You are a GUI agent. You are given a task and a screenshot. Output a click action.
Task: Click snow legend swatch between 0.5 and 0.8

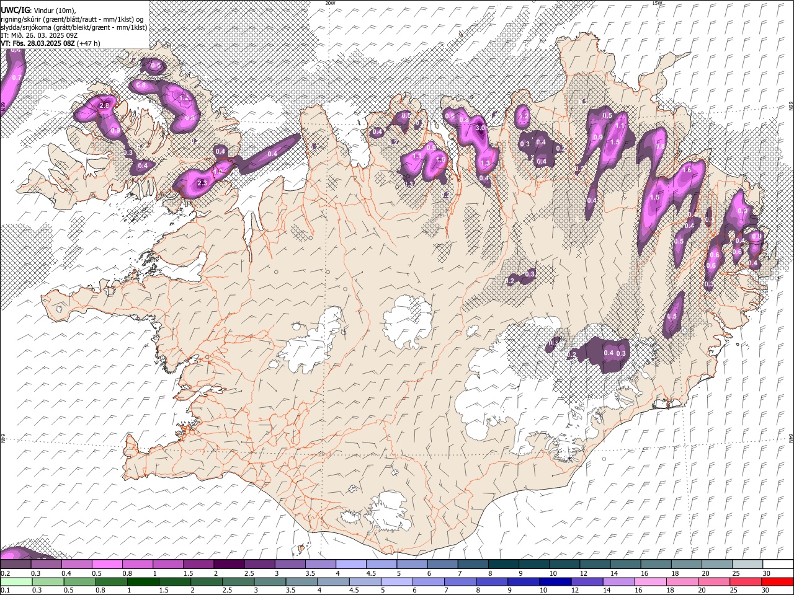(107, 565)
